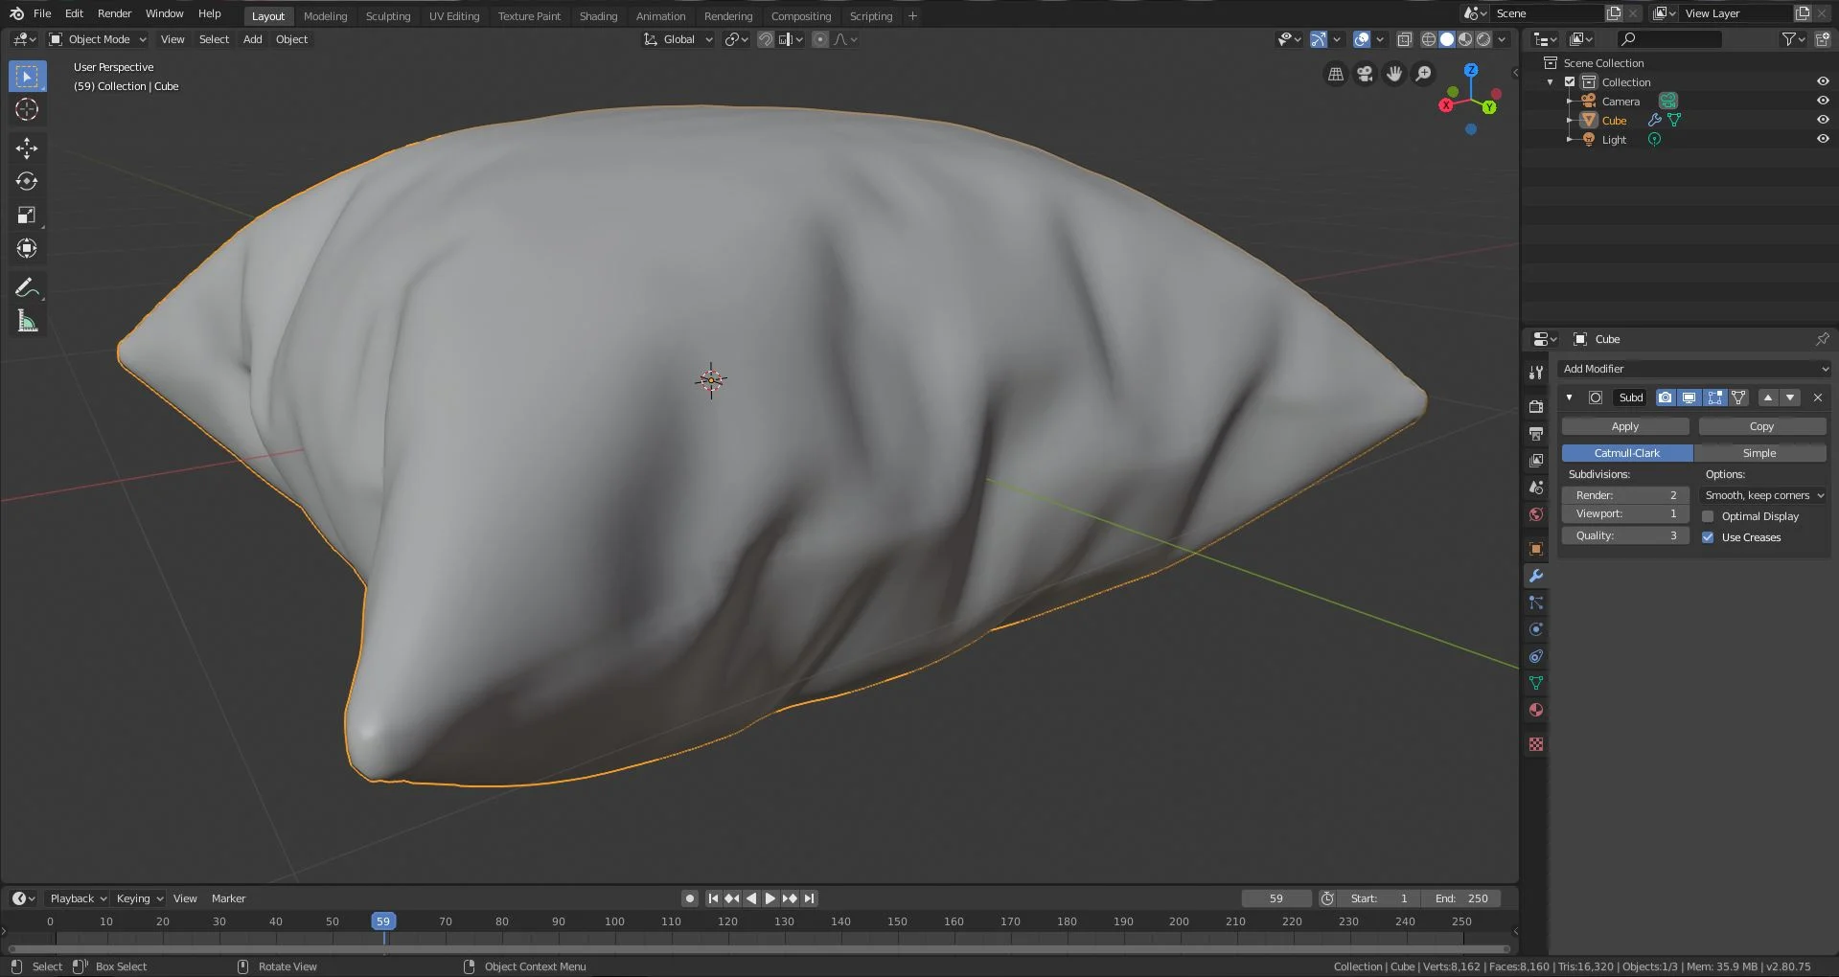
Task: Open the Object Constraints tab
Action: click(1536, 656)
